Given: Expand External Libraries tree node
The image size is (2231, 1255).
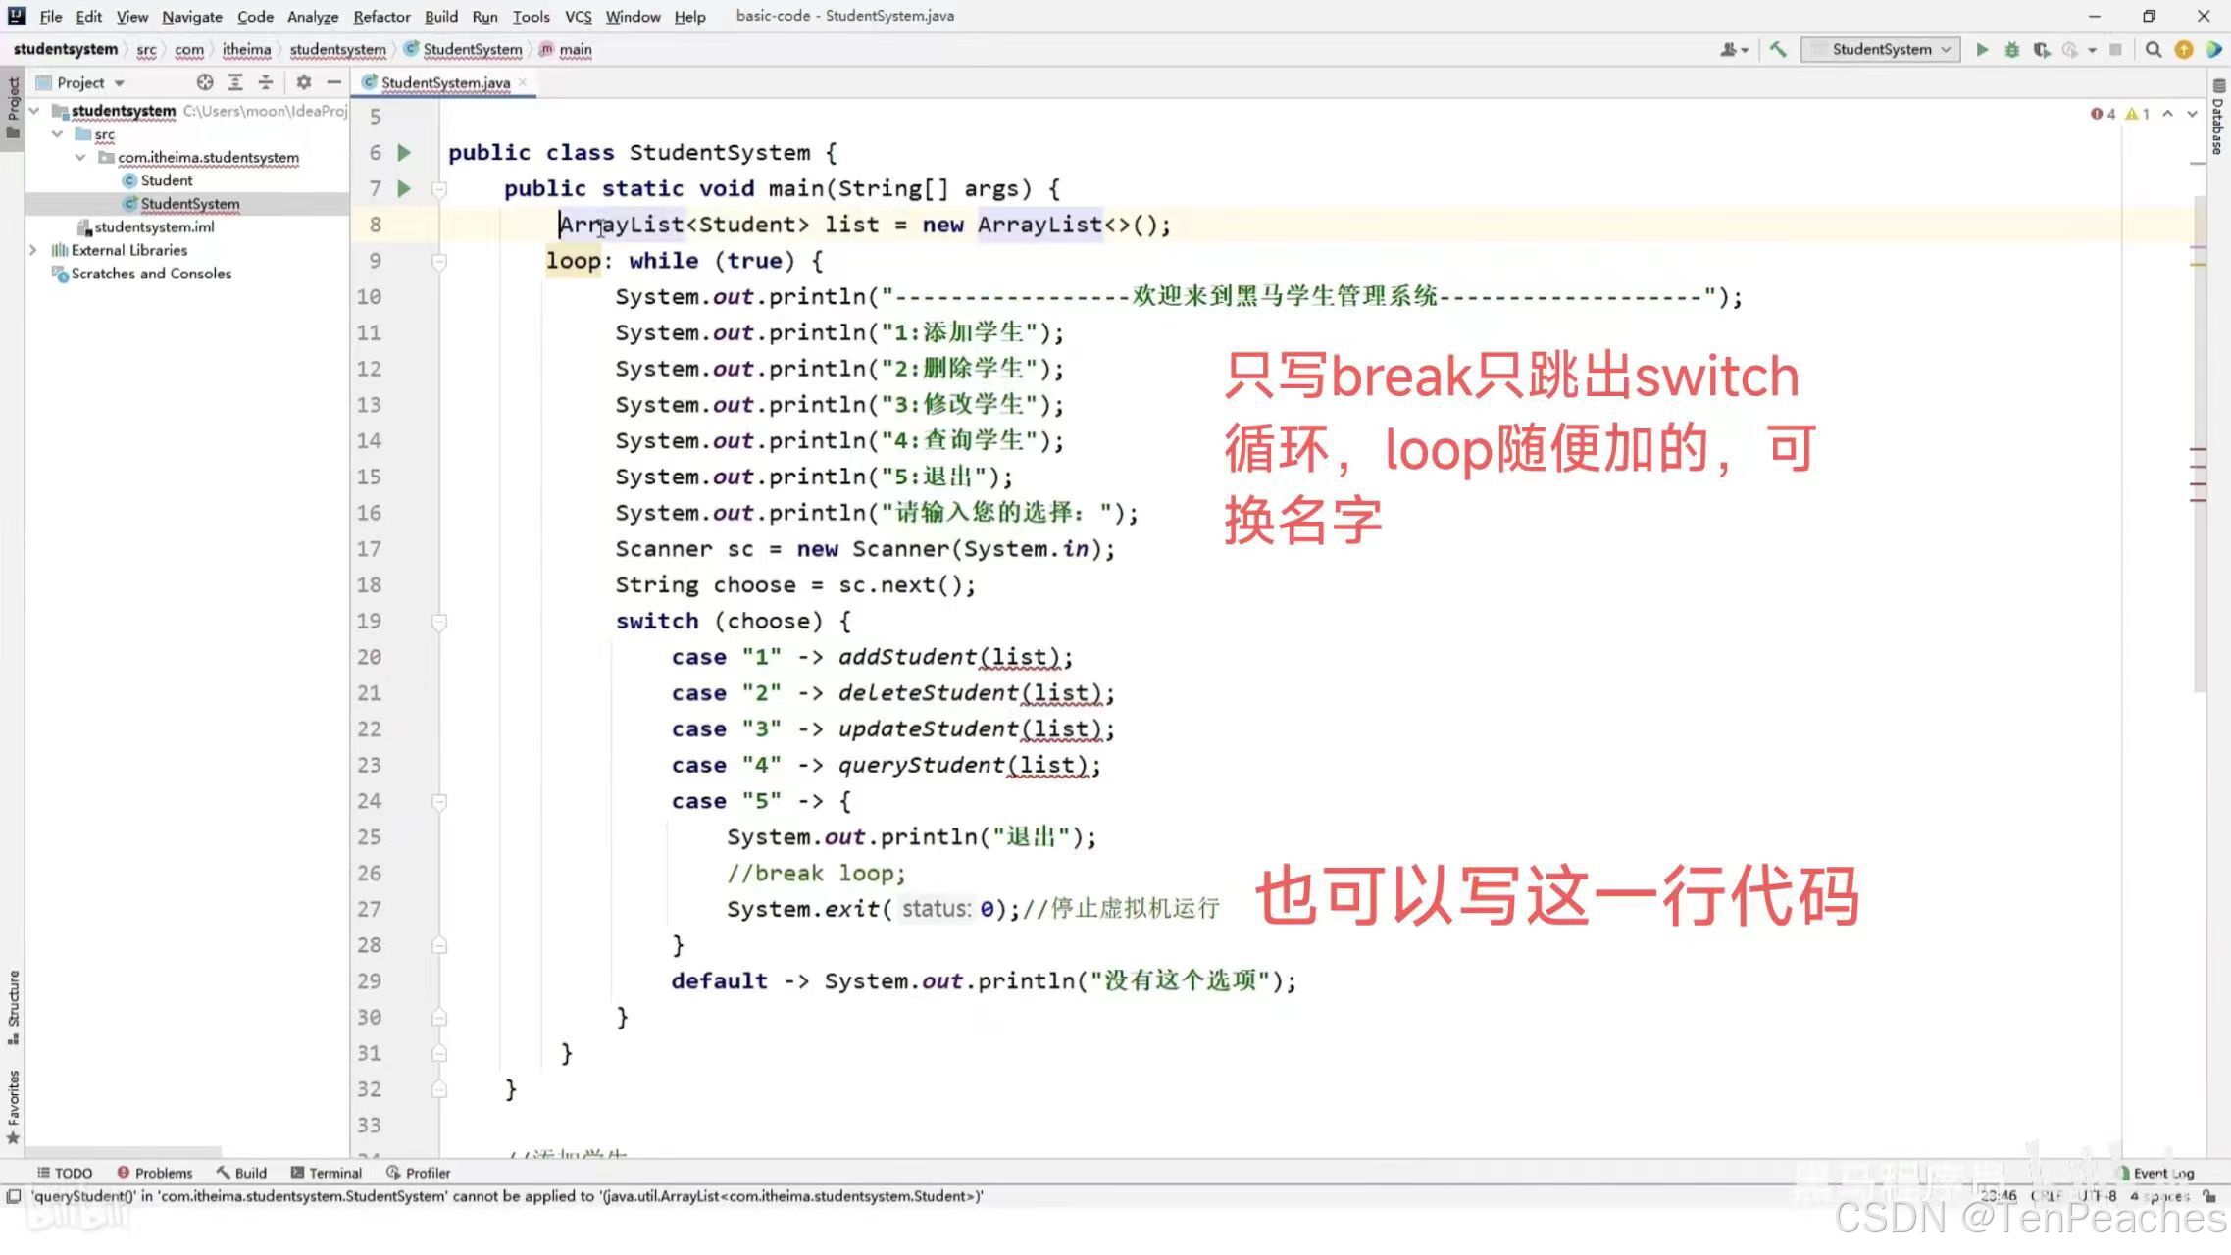Looking at the screenshot, I should pyautogui.click(x=33, y=250).
